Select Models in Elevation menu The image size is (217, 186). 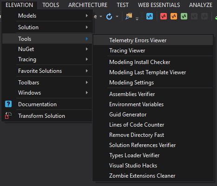point(47,16)
